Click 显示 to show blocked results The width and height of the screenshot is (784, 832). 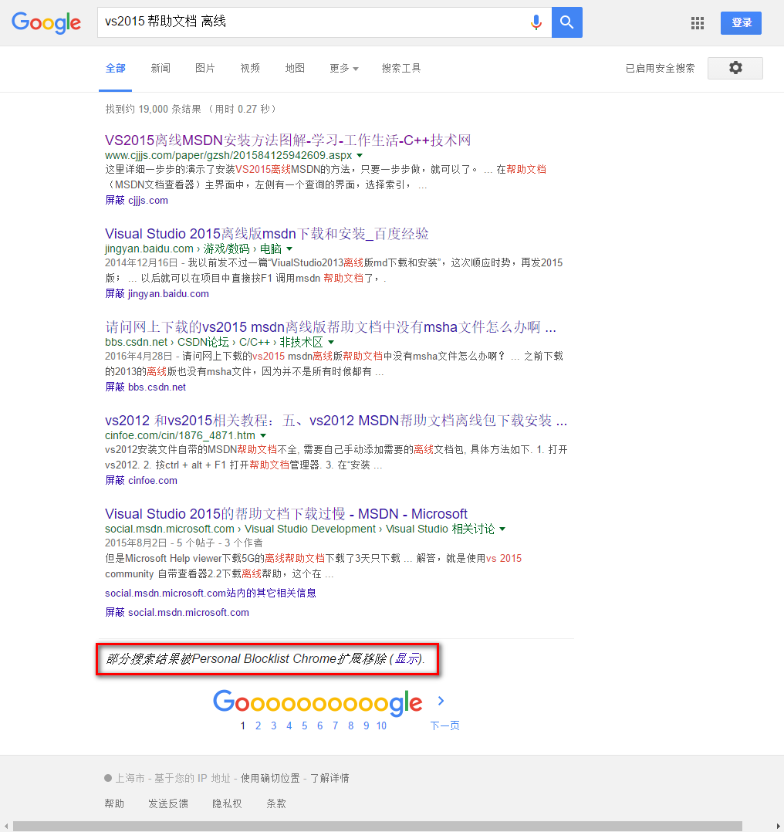(407, 659)
